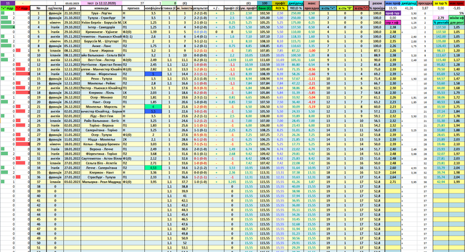Select match cell 'Вест Гем - Лестер'

(x=101, y=60)
